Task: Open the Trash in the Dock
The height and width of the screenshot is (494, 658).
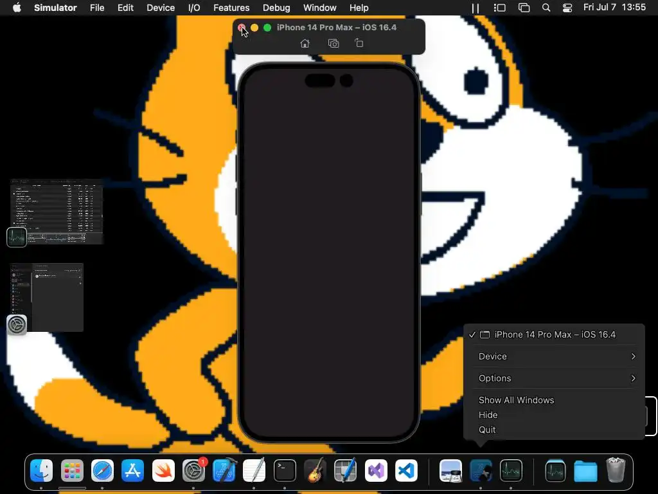Action: 616,470
